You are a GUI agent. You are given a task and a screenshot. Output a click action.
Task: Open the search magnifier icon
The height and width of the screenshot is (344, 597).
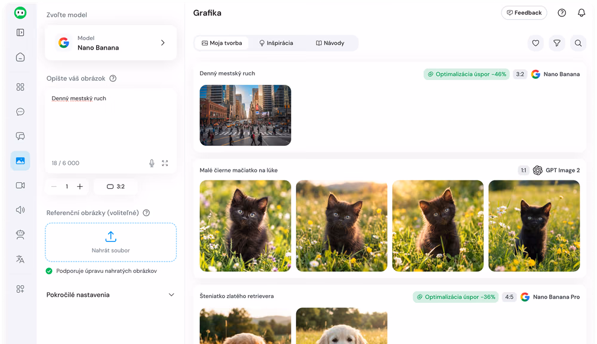tap(578, 43)
